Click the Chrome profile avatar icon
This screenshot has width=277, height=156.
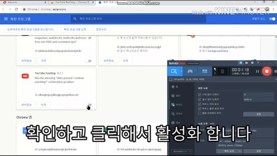coord(267,9)
